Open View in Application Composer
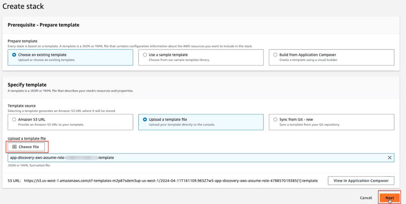 [x=361, y=180]
